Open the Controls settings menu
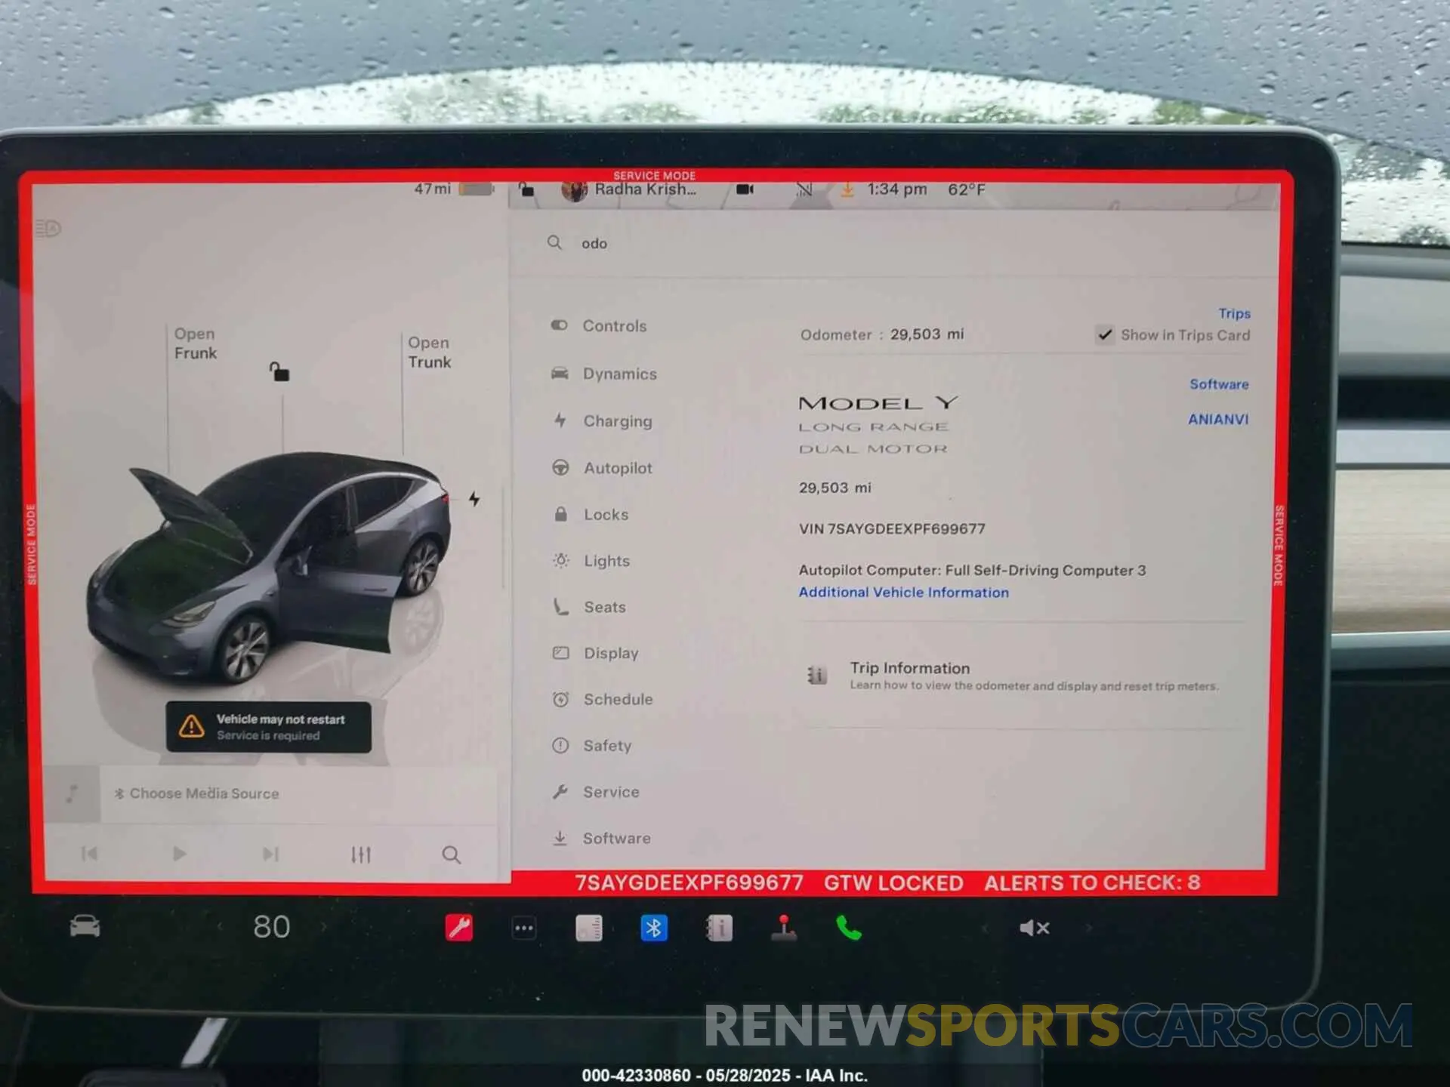 point(600,325)
